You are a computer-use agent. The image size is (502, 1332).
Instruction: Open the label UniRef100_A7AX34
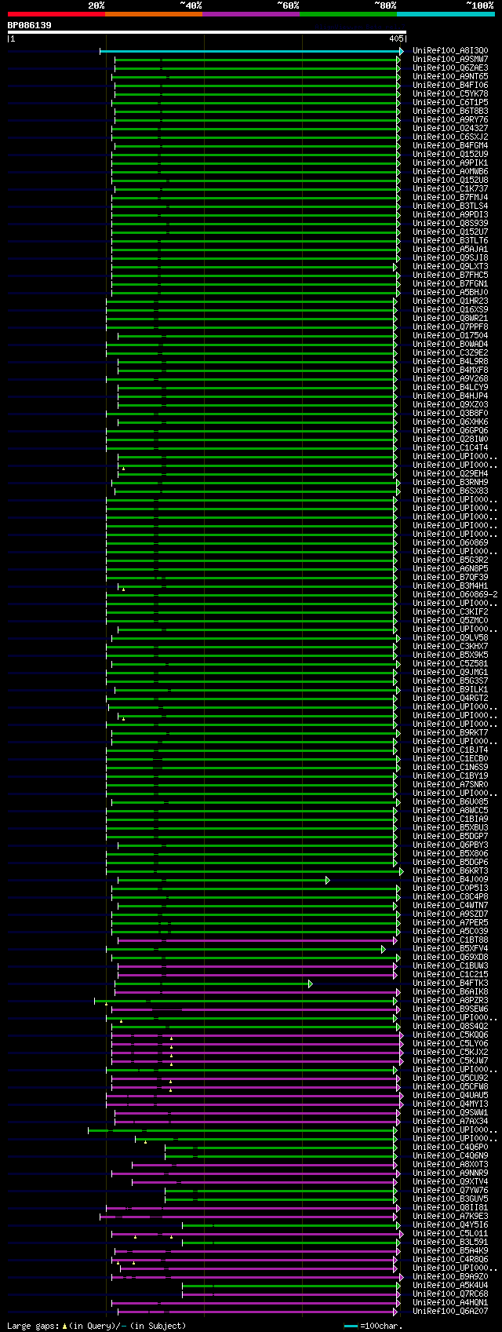450,1122
